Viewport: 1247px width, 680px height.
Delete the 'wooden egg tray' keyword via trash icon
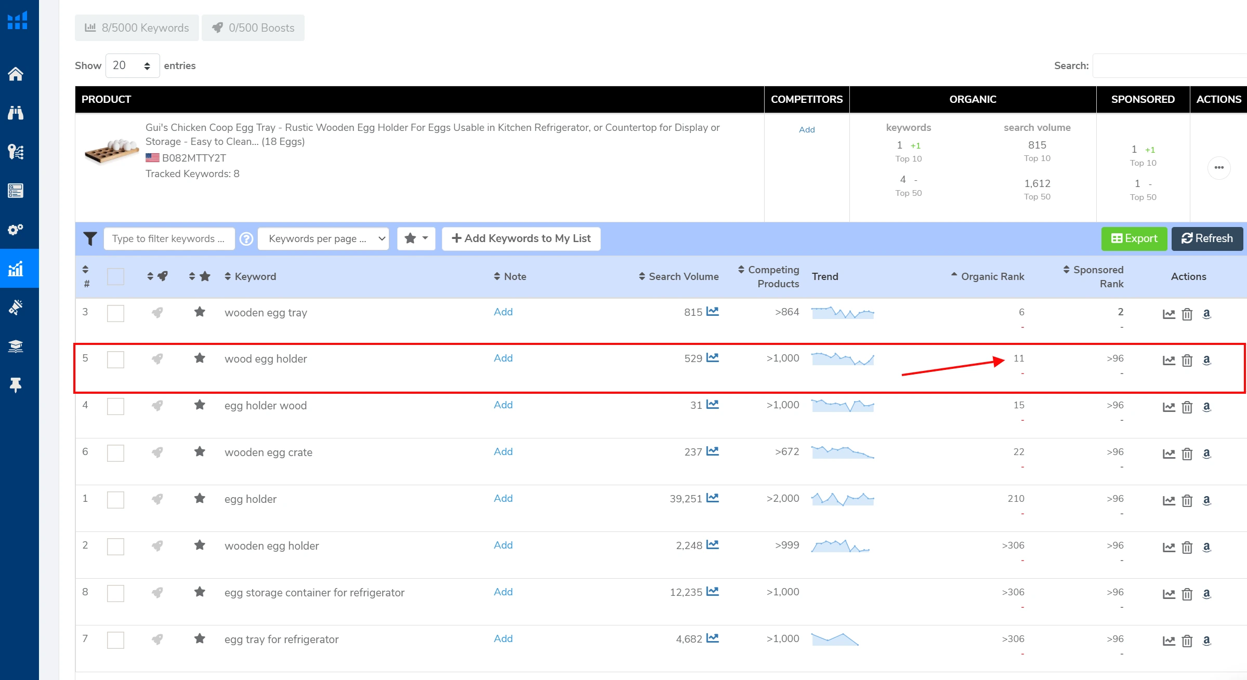(x=1187, y=314)
